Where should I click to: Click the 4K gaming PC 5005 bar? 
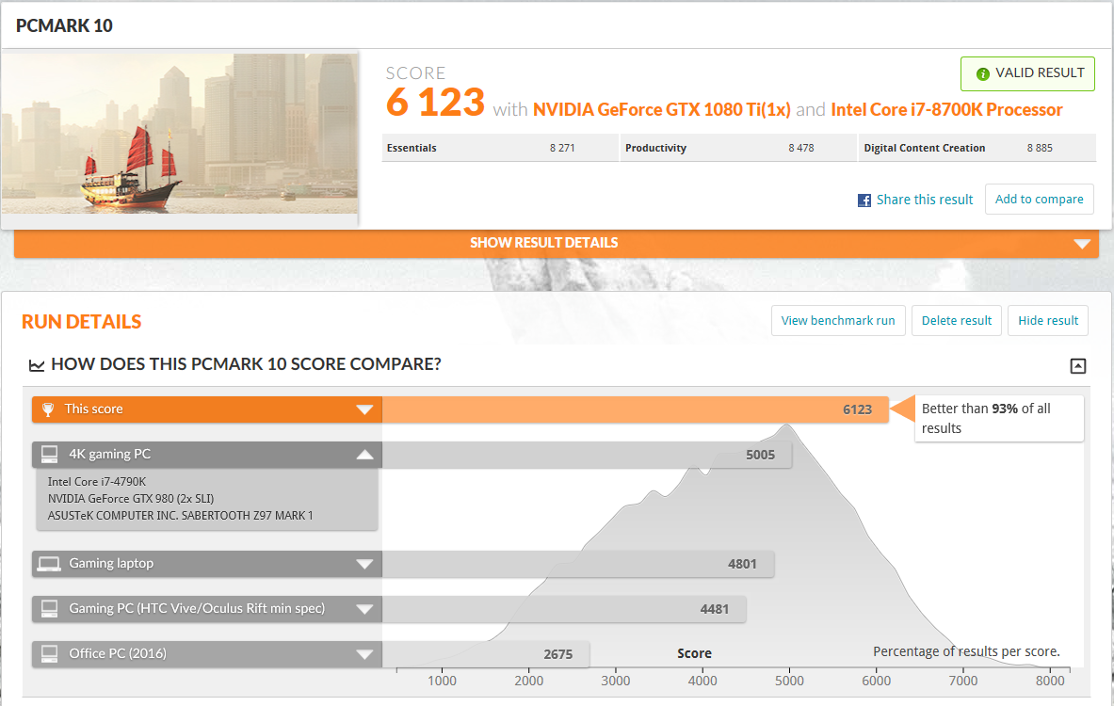click(x=587, y=455)
